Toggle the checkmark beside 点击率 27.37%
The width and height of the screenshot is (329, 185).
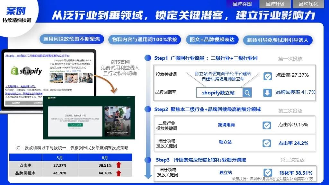[x=267, y=76]
